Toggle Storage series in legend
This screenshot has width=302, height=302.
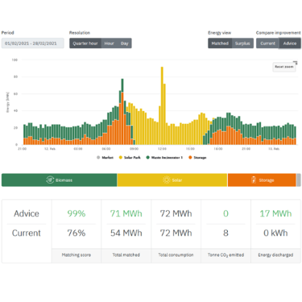[x=197, y=158]
